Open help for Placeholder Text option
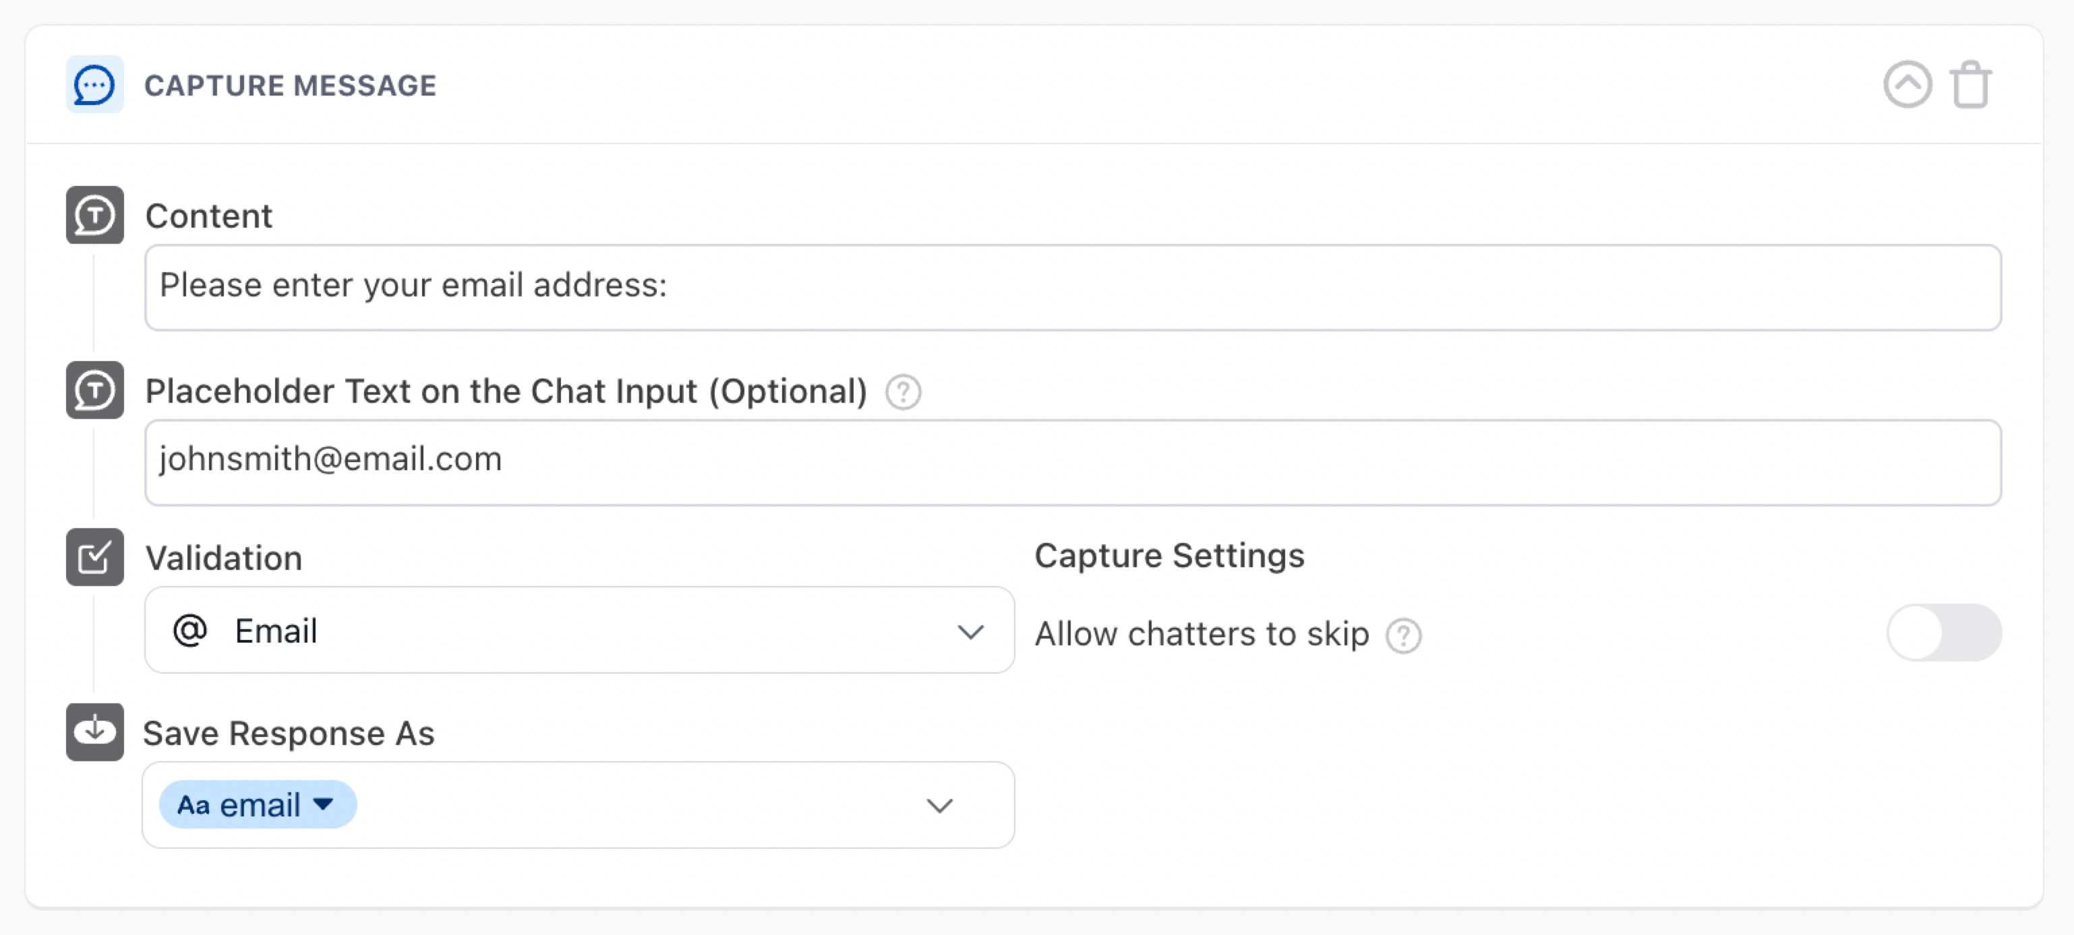This screenshot has height=935, width=2074. point(903,393)
